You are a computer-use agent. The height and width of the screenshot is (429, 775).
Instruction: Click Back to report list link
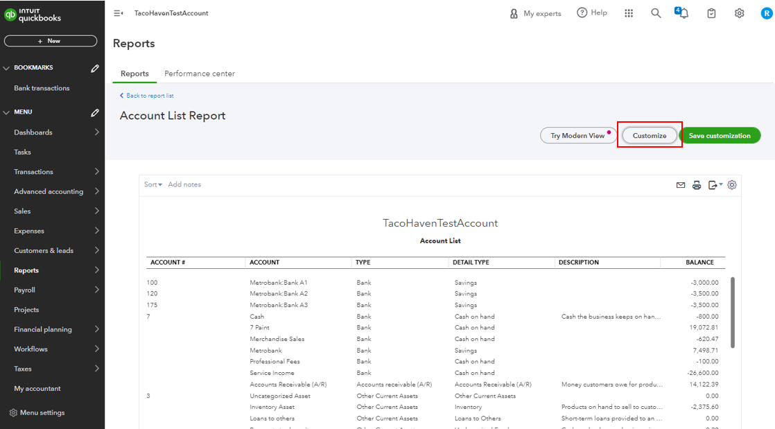click(147, 96)
